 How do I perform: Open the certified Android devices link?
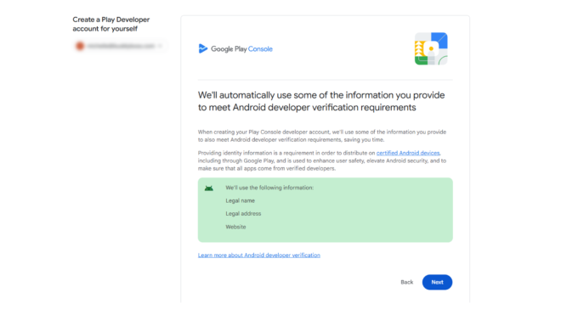click(408, 153)
